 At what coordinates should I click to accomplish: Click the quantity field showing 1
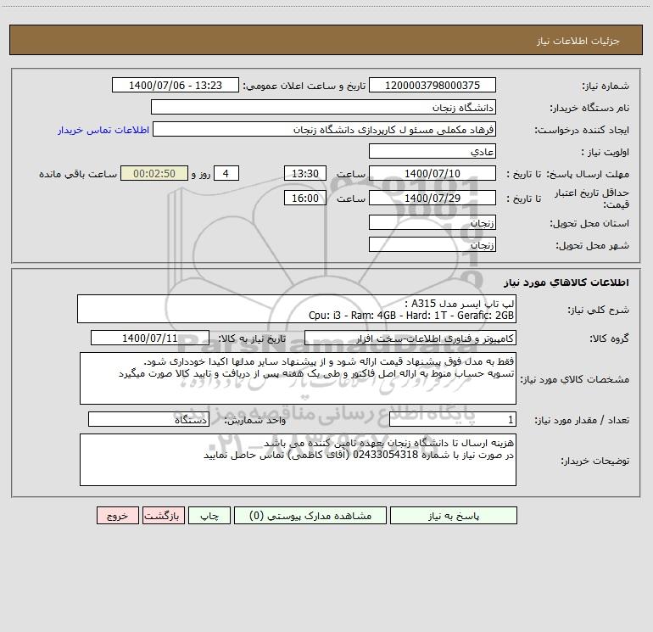pyautogui.click(x=453, y=420)
